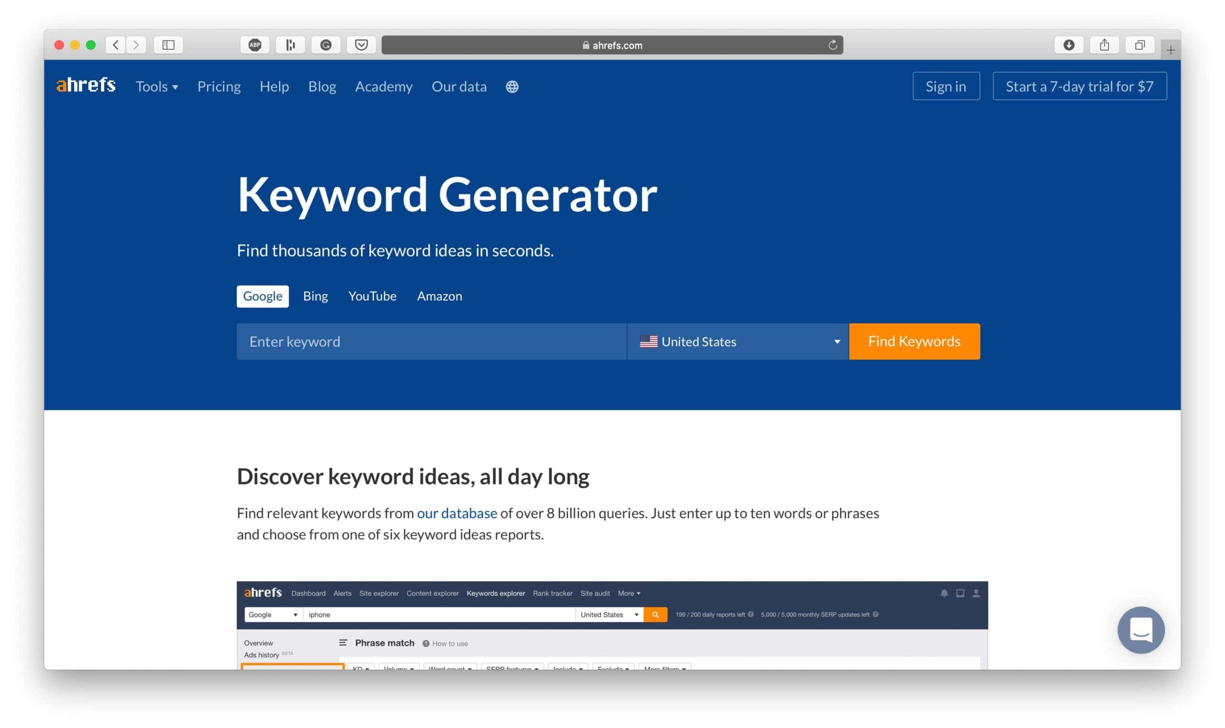Show Safari downloads
The width and height of the screenshot is (1225, 728).
click(x=1069, y=45)
